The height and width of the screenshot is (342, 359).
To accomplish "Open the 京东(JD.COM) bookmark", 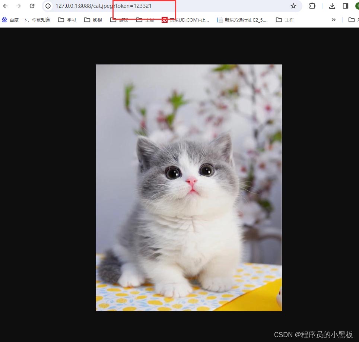I will coord(185,20).
